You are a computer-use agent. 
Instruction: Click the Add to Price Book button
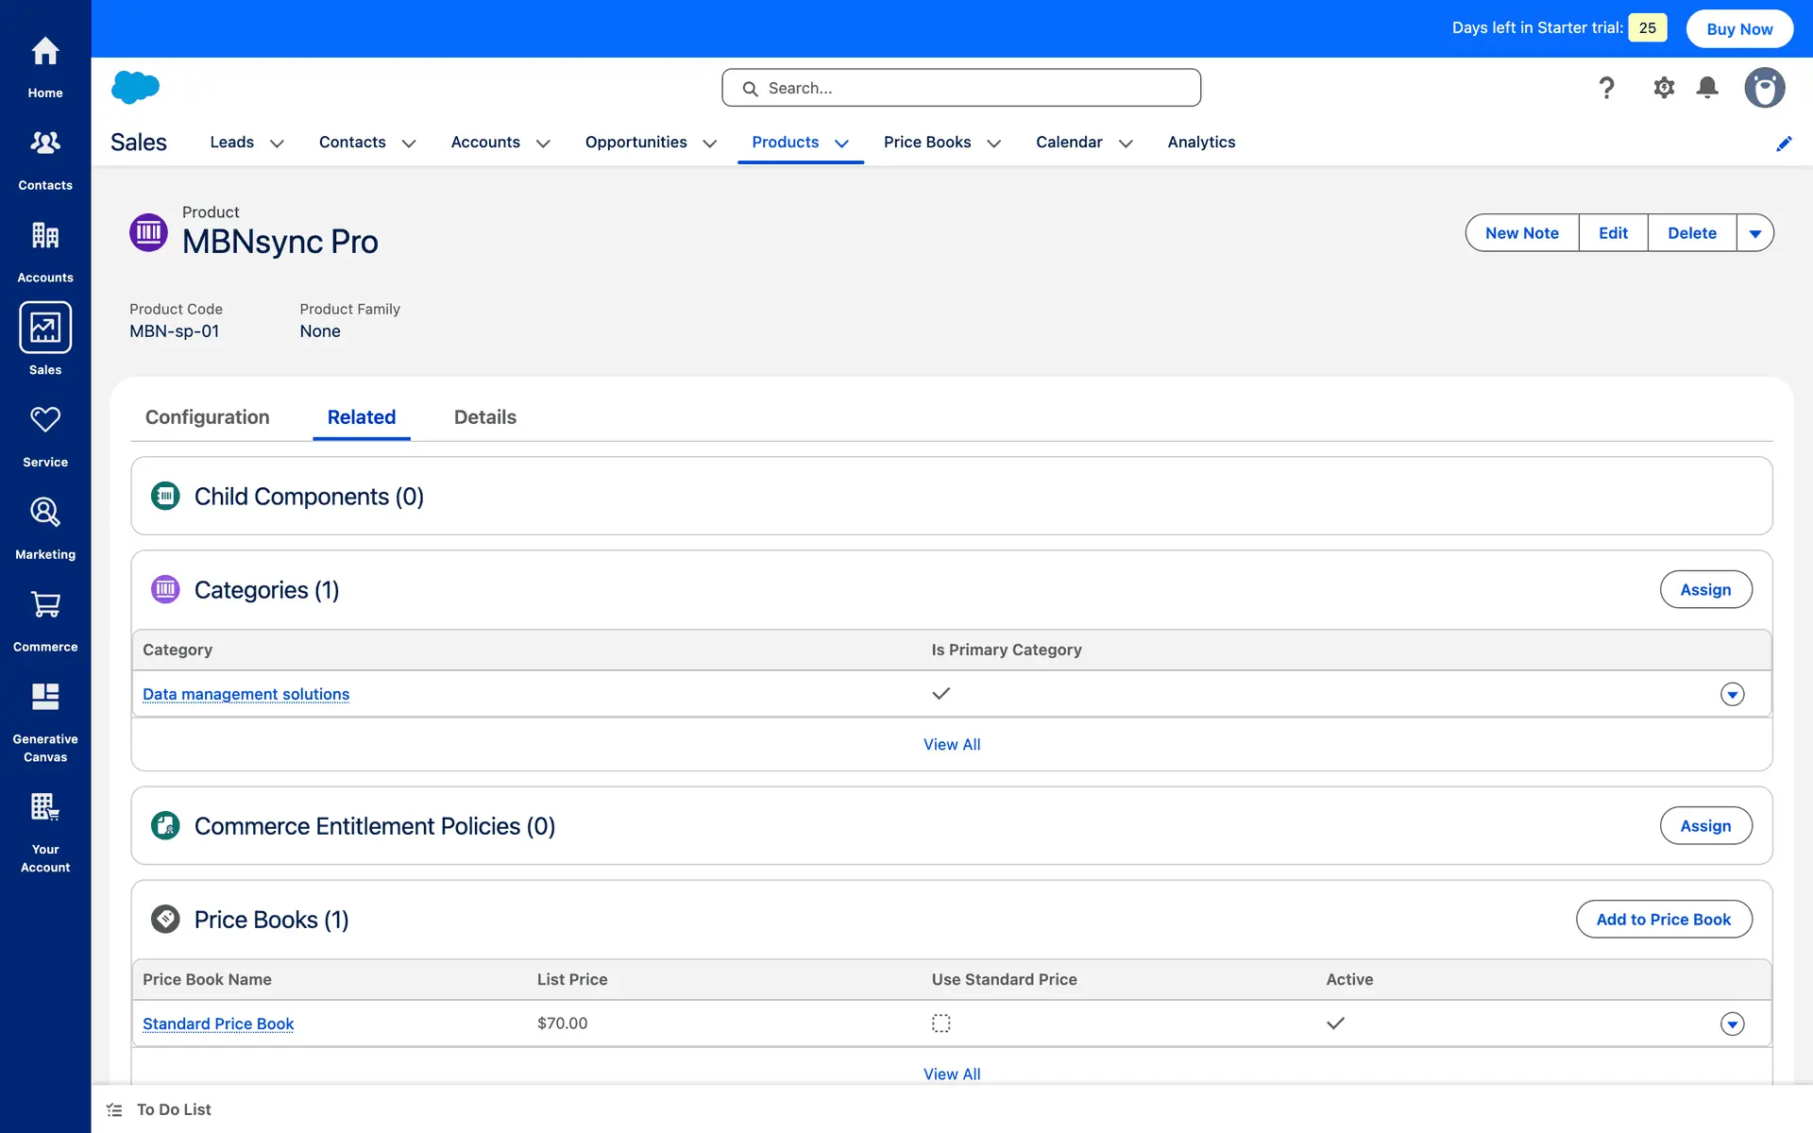tap(1663, 920)
